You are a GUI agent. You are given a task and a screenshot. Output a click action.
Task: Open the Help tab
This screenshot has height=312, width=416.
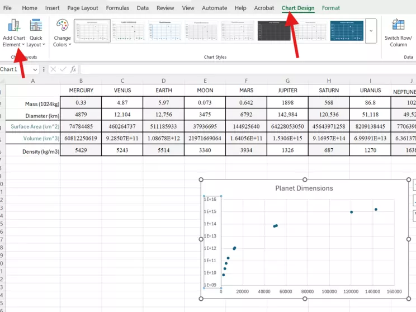tap(240, 8)
